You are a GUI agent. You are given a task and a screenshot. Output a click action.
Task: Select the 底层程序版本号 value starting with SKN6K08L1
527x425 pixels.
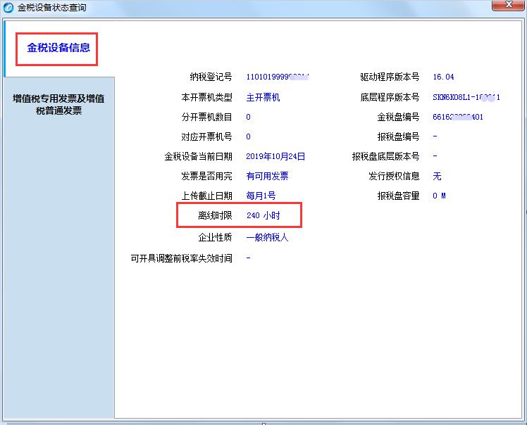(x=466, y=97)
